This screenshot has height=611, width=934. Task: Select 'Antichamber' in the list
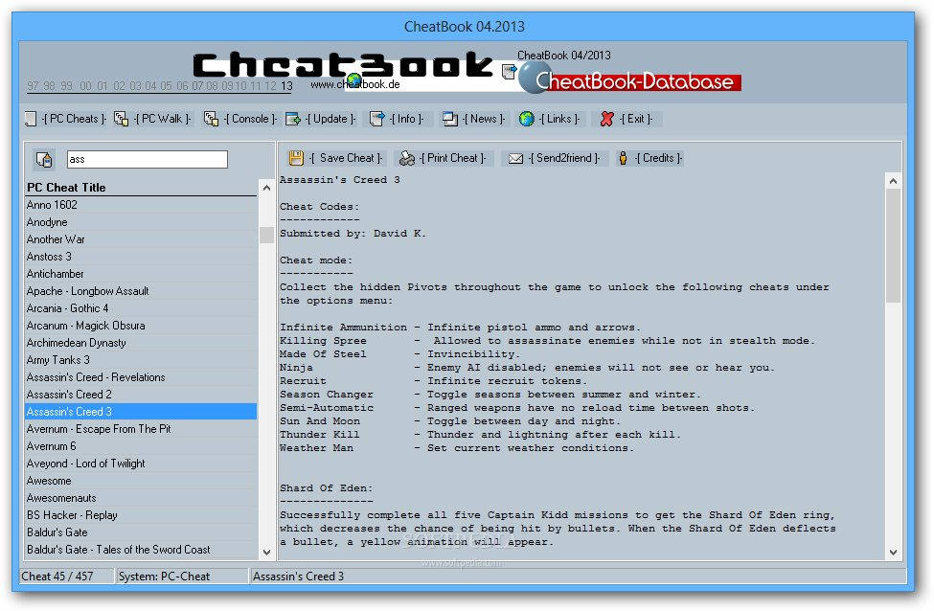[141, 274]
